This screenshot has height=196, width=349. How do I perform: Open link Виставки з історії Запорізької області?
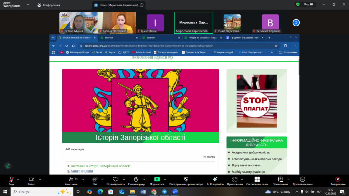click(x=100, y=166)
